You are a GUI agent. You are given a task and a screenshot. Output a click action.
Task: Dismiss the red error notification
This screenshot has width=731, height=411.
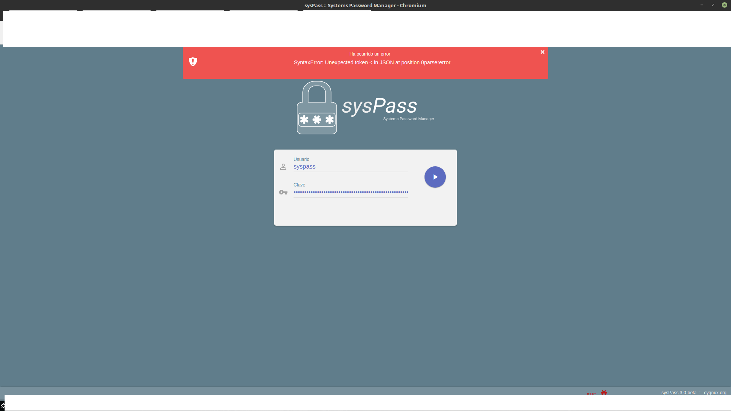point(543,52)
